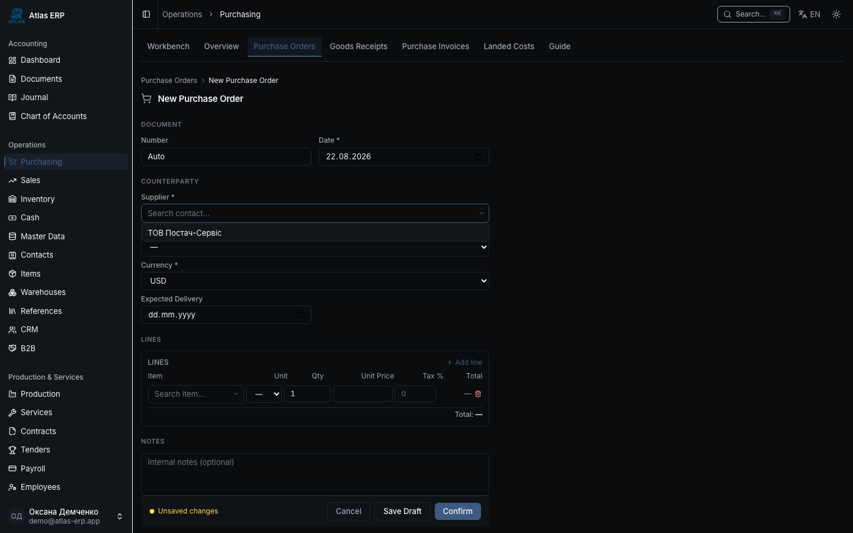Image resolution: width=853 pixels, height=533 pixels.
Task: Click Save Draft
Action: (x=402, y=511)
